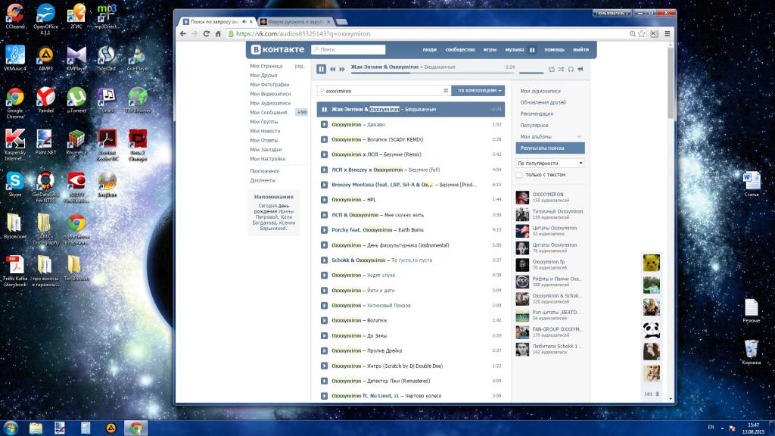Select the Skype desktop icon
The height and width of the screenshot is (436, 775).
(15, 185)
